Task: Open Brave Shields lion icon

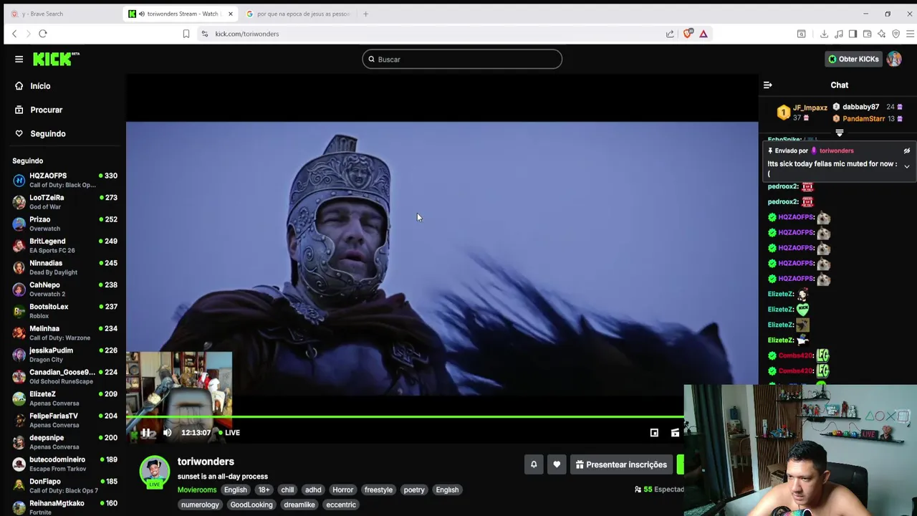Action: (688, 34)
